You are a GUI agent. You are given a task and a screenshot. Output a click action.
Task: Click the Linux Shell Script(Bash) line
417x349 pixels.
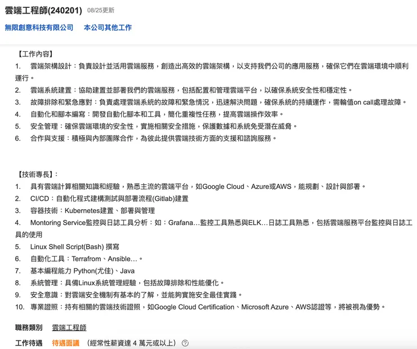[67, 247]
